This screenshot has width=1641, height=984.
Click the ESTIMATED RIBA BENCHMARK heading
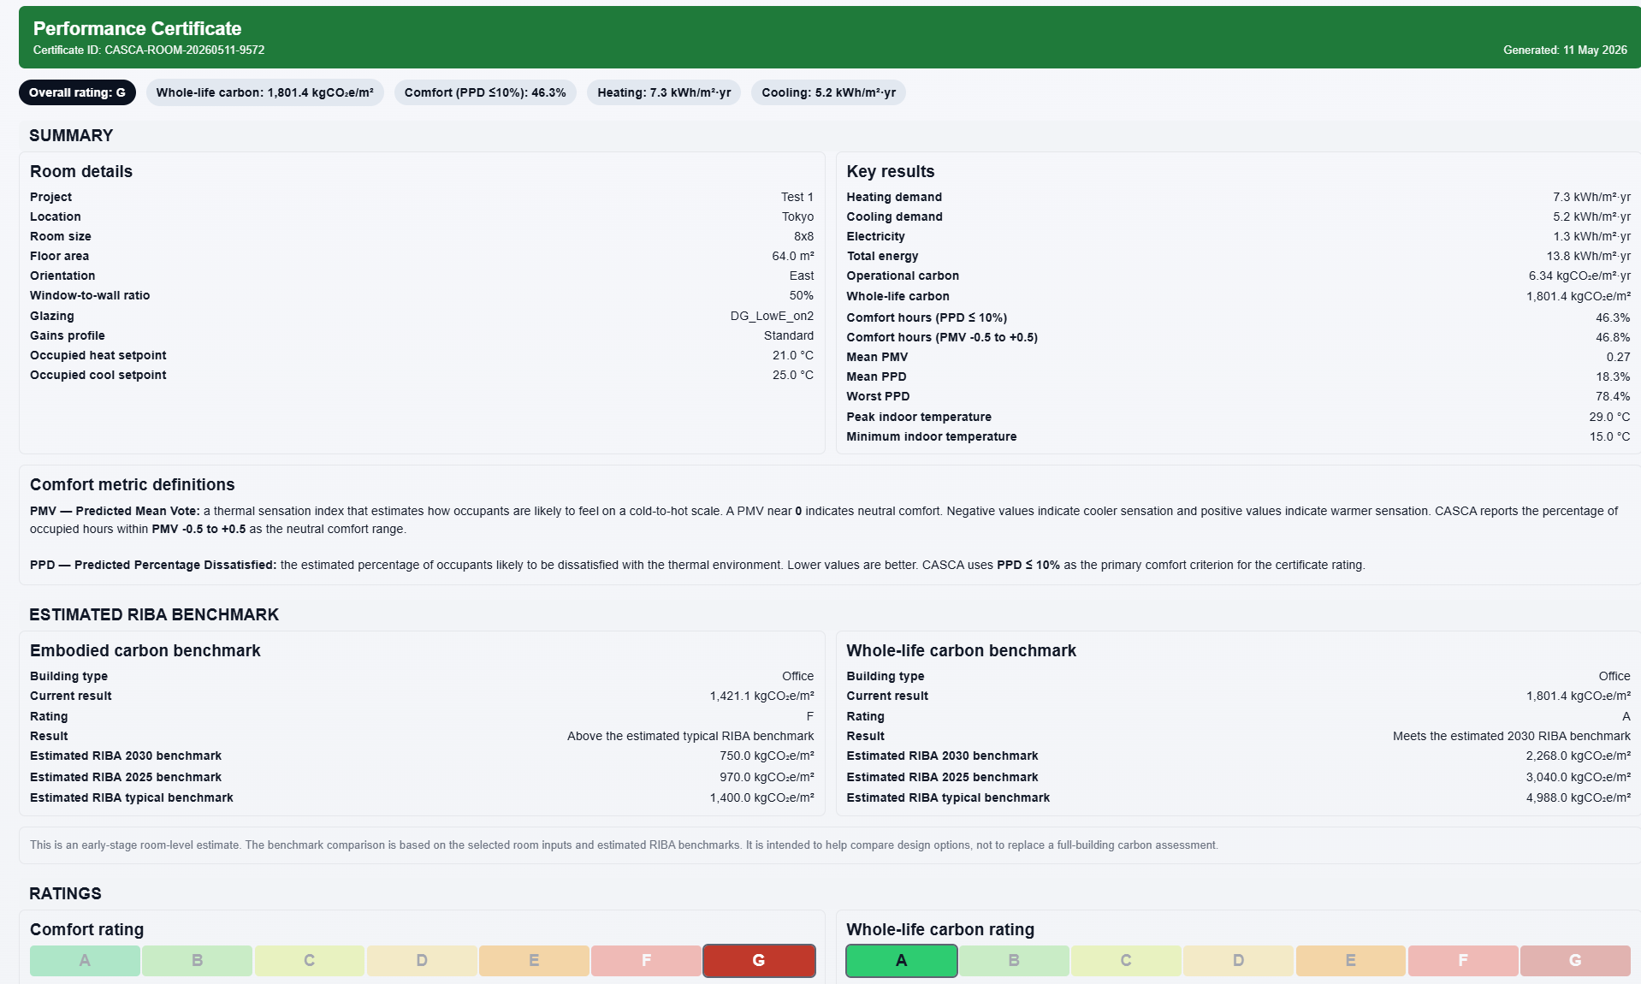[154, 614]
